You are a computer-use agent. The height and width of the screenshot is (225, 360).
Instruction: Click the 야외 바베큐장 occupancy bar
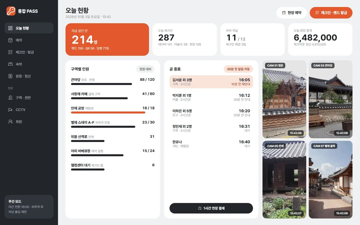tap(97, 155)
